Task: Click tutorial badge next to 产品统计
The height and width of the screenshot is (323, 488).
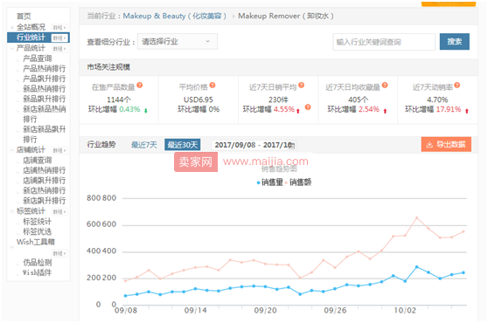Action: pyautogui.click(x=59, y=49)
